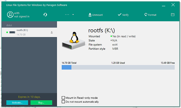Click the 'Expires in 10 days.' notice

29,97
